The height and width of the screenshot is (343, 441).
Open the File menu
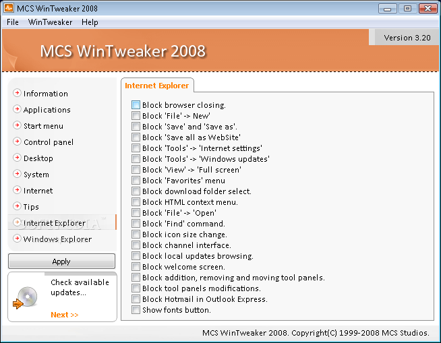13,22
